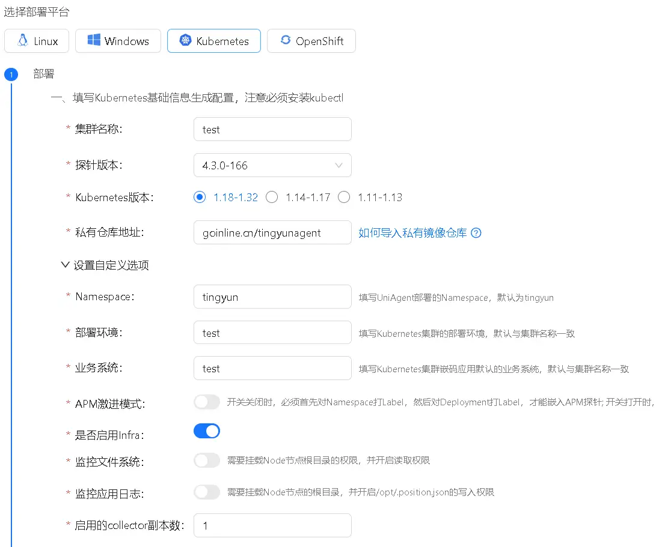Click the 集群名称 input field
Viewport: 659px width, 547px height.
click(272, 128)
